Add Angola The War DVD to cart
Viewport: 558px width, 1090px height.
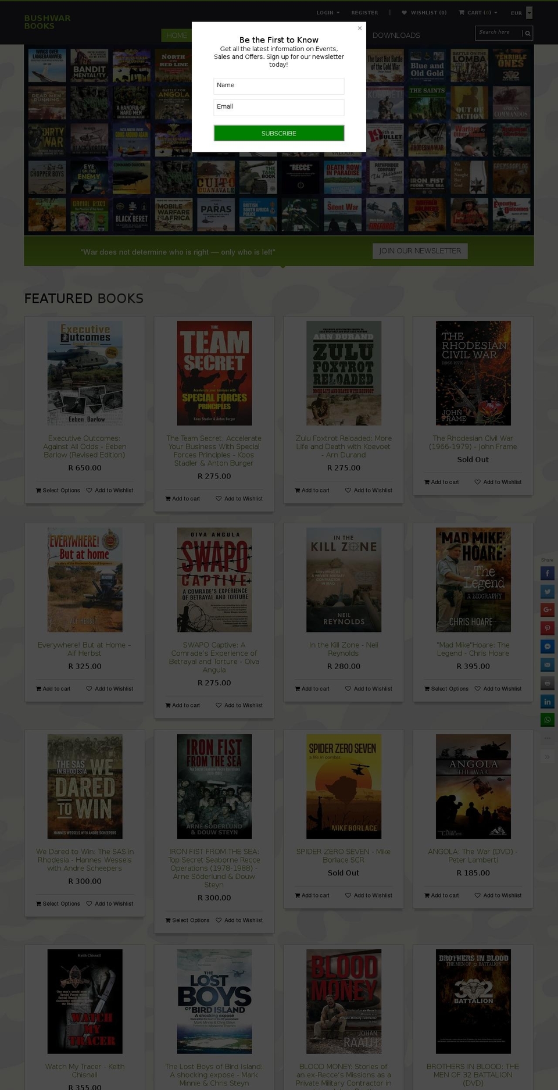442,896
